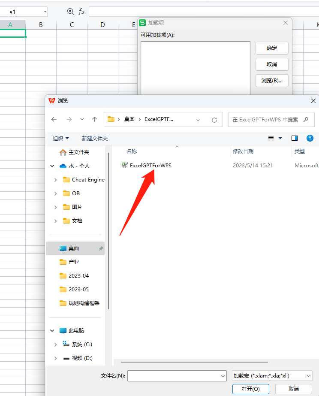Click the fx insert function icon
Image resolution: width=319 pixels, height=396 pixels.
(81, 12)
